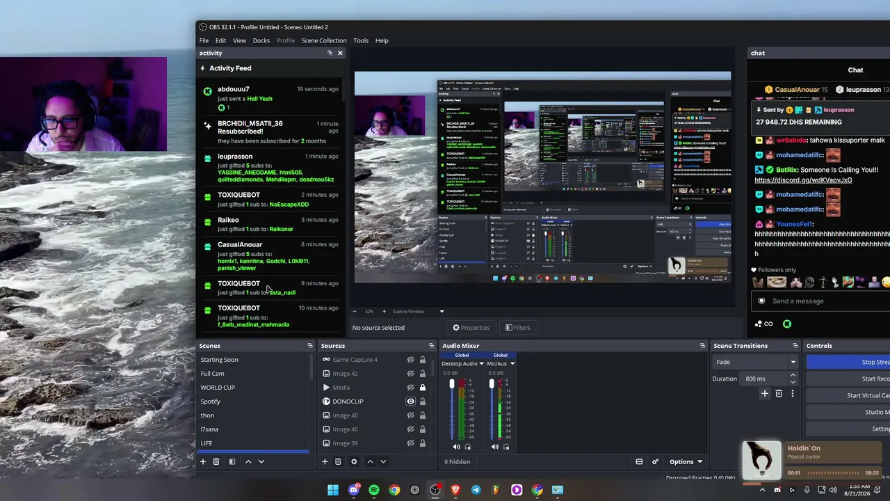Float the Sources dock
This screenshot has height=501, width=890.
pyautogui.click(x=431, y=346)
